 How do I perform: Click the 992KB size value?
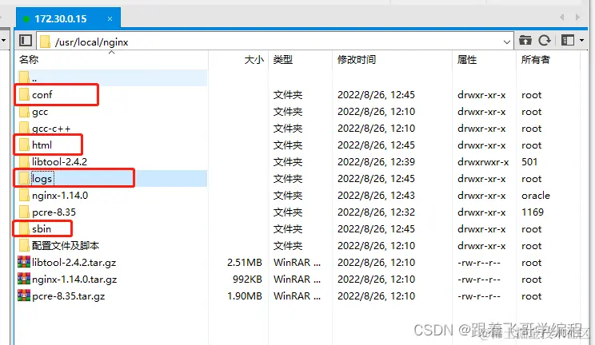[247, 280]
